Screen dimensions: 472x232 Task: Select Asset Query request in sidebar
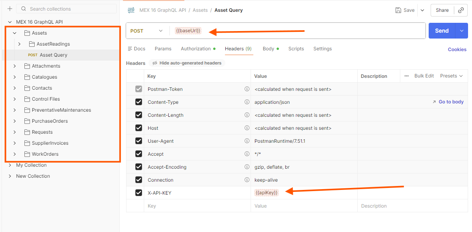(x=53, y=55)
